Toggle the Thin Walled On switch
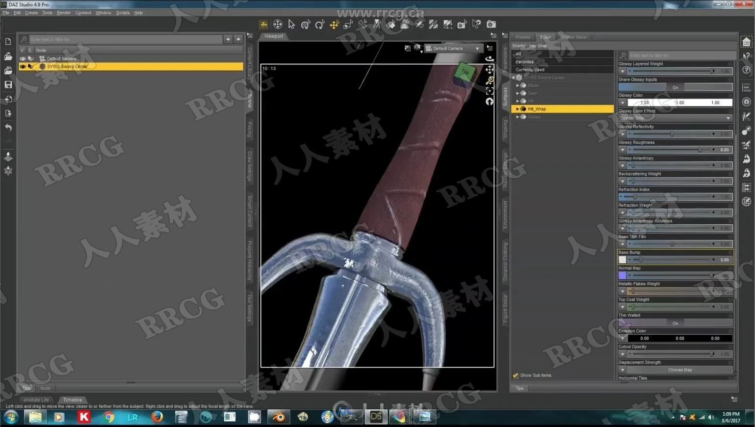The image size is (755, 427). click(x=675, y=323)
